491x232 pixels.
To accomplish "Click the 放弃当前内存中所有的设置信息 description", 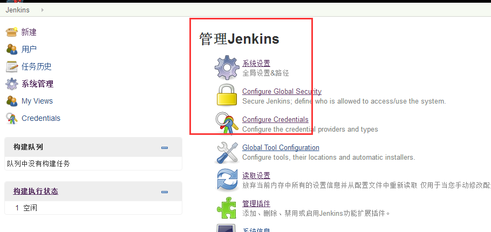I will coord(366,186).
